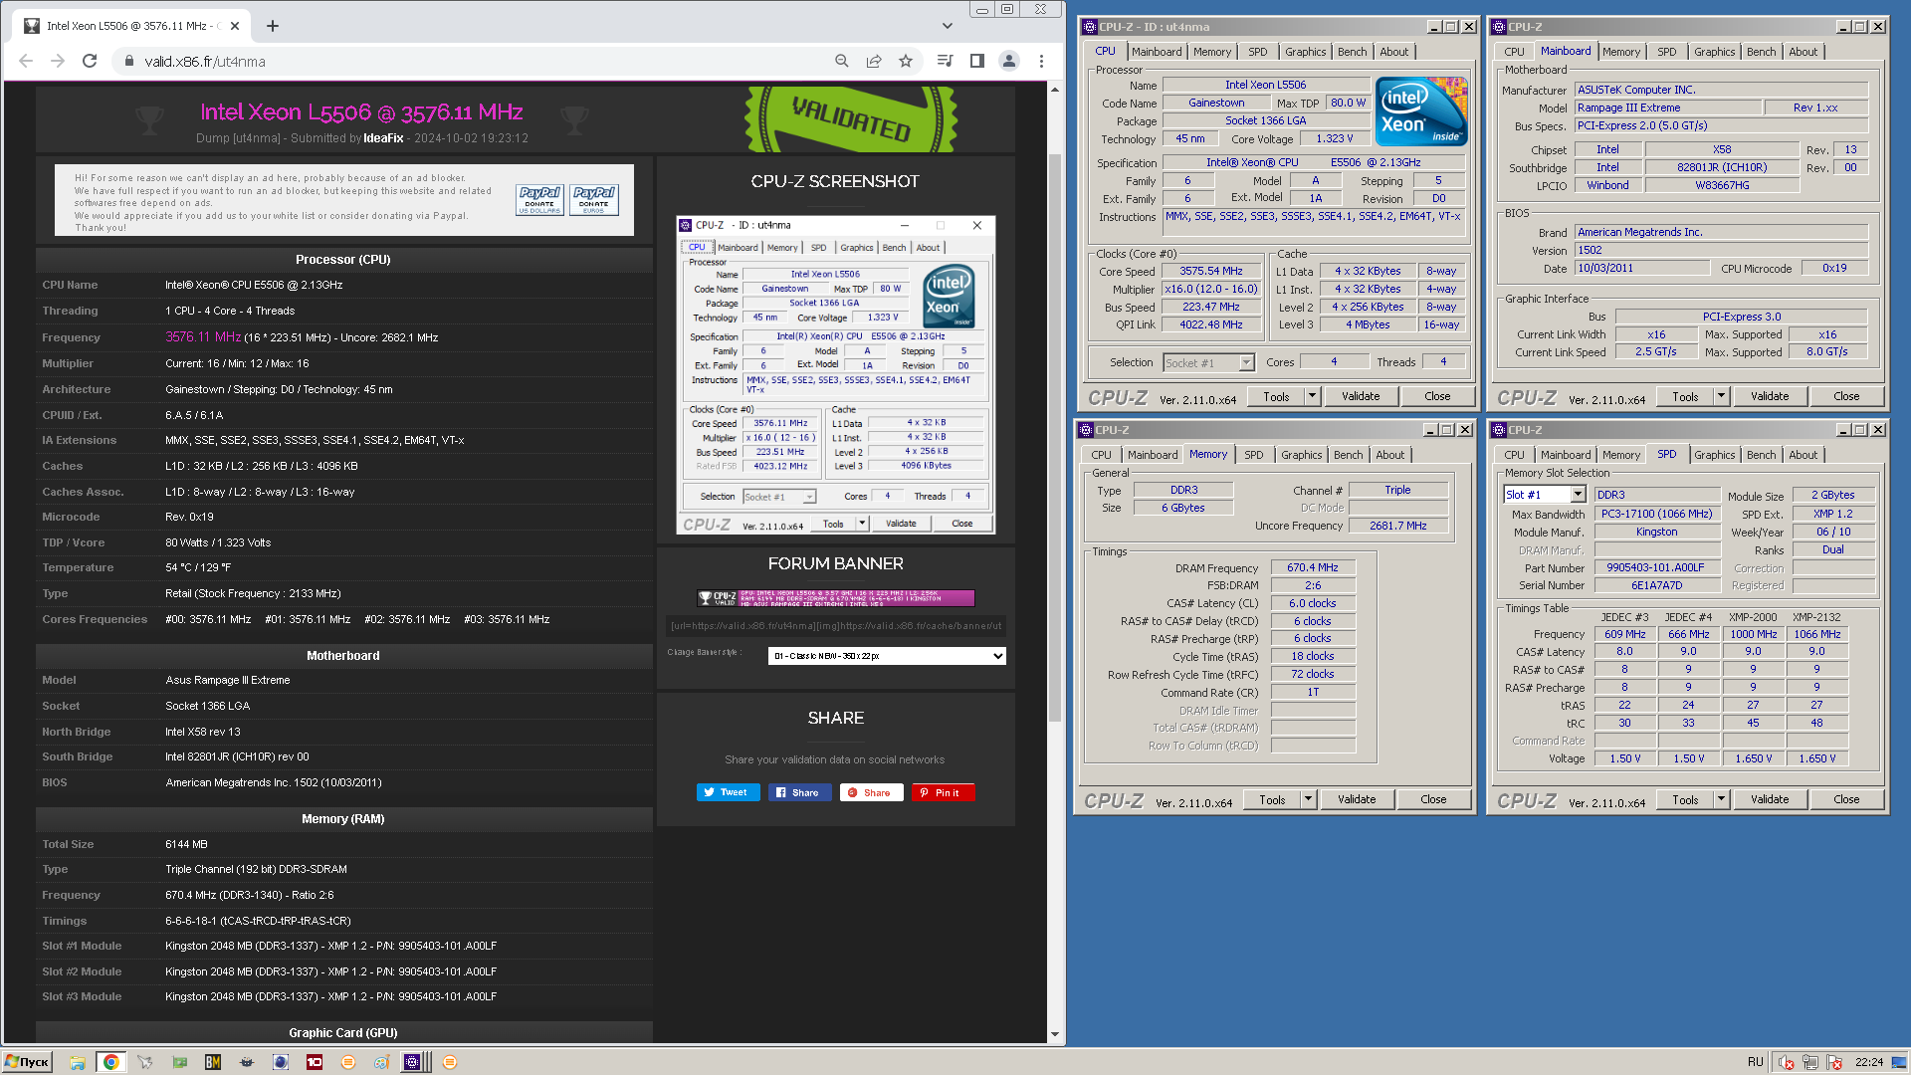This screenshot has width=1911, height=1075.
Task: Expand Tools arrow in Mainboard tab window
Action: pos(1721,396)
